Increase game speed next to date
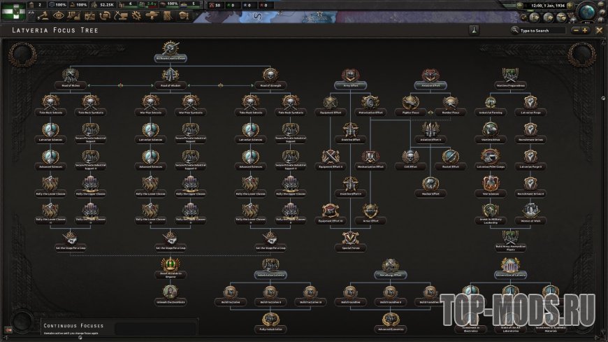Screen dimensions: 608x342 click(x=570, y=6)
